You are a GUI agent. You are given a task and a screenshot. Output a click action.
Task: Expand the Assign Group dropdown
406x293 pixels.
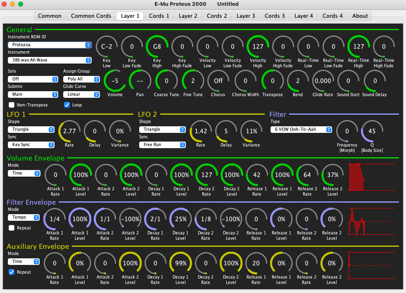81,79
